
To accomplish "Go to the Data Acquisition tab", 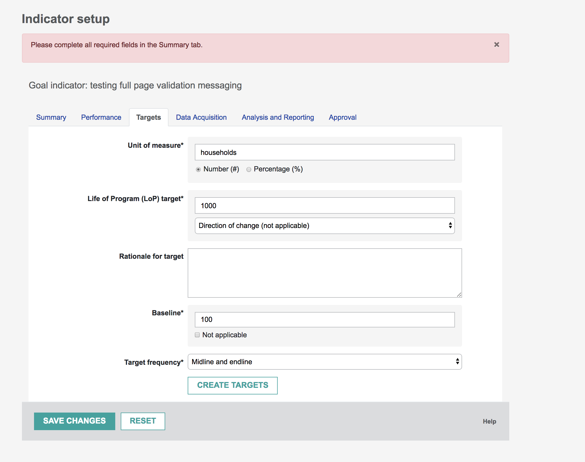I will tap(201, 117).
